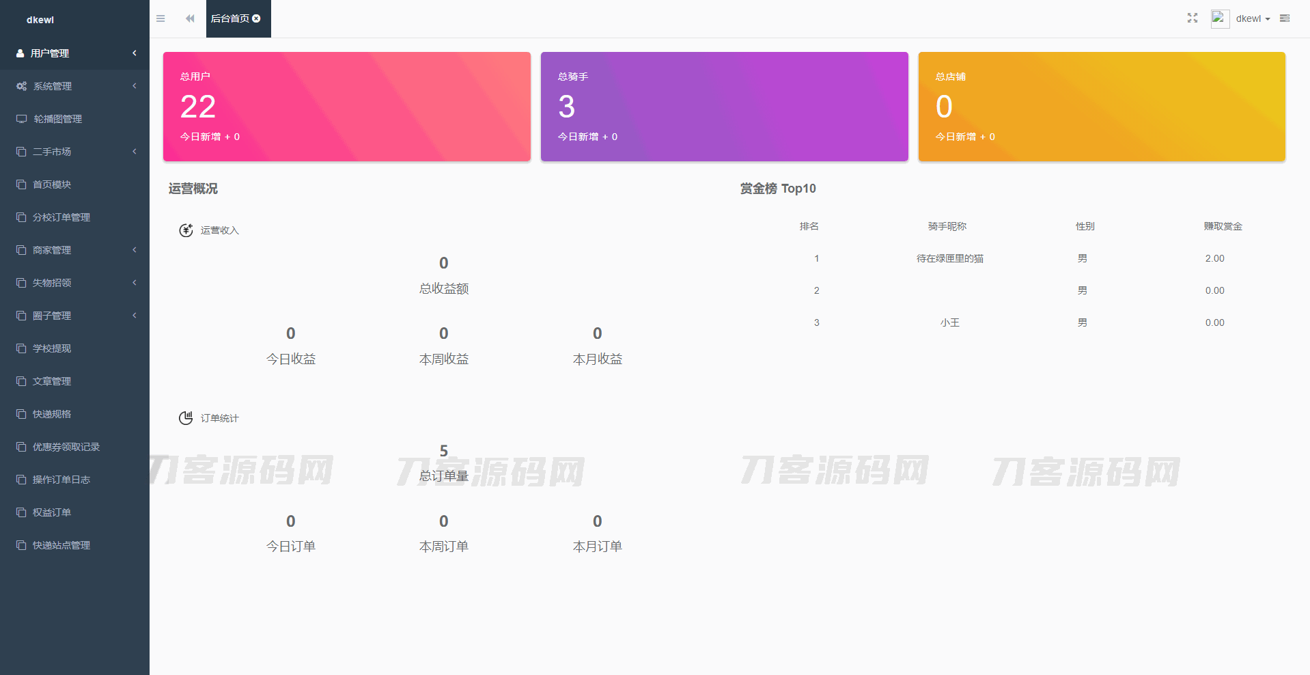Click the 订单统计 chart icon
The width and height of the screenshot is (1310, 675).
(x=186, y=418)
